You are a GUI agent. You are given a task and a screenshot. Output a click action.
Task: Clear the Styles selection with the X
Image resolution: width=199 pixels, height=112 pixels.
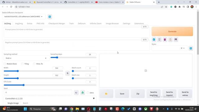pos(182,48)
